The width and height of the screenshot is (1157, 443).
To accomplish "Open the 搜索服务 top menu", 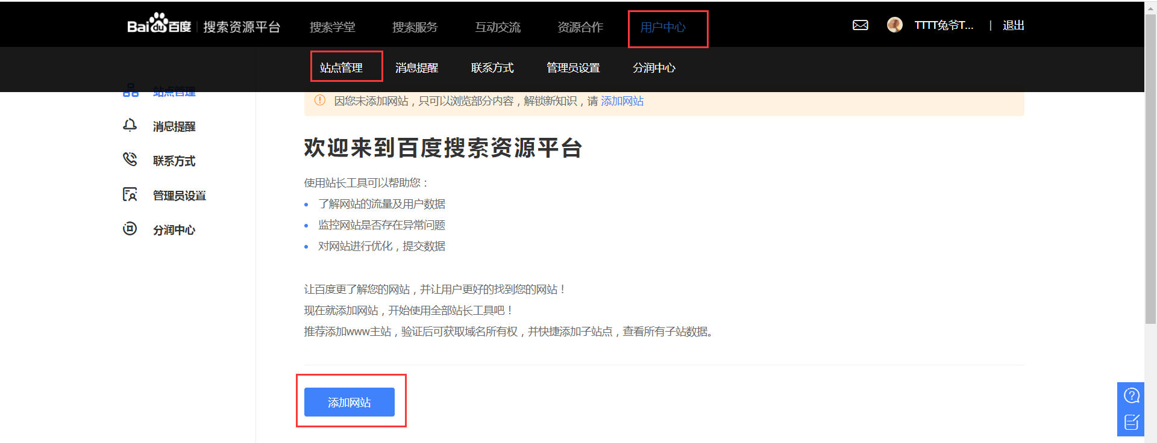I will 415,27.
